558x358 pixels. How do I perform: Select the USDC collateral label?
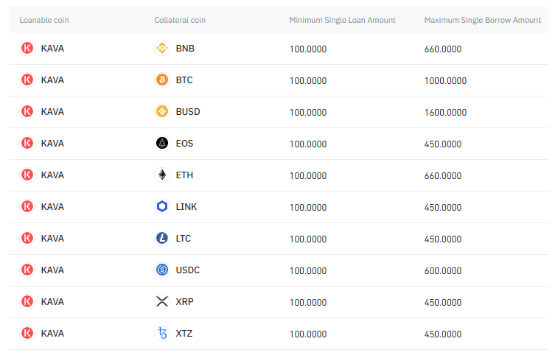188,270
